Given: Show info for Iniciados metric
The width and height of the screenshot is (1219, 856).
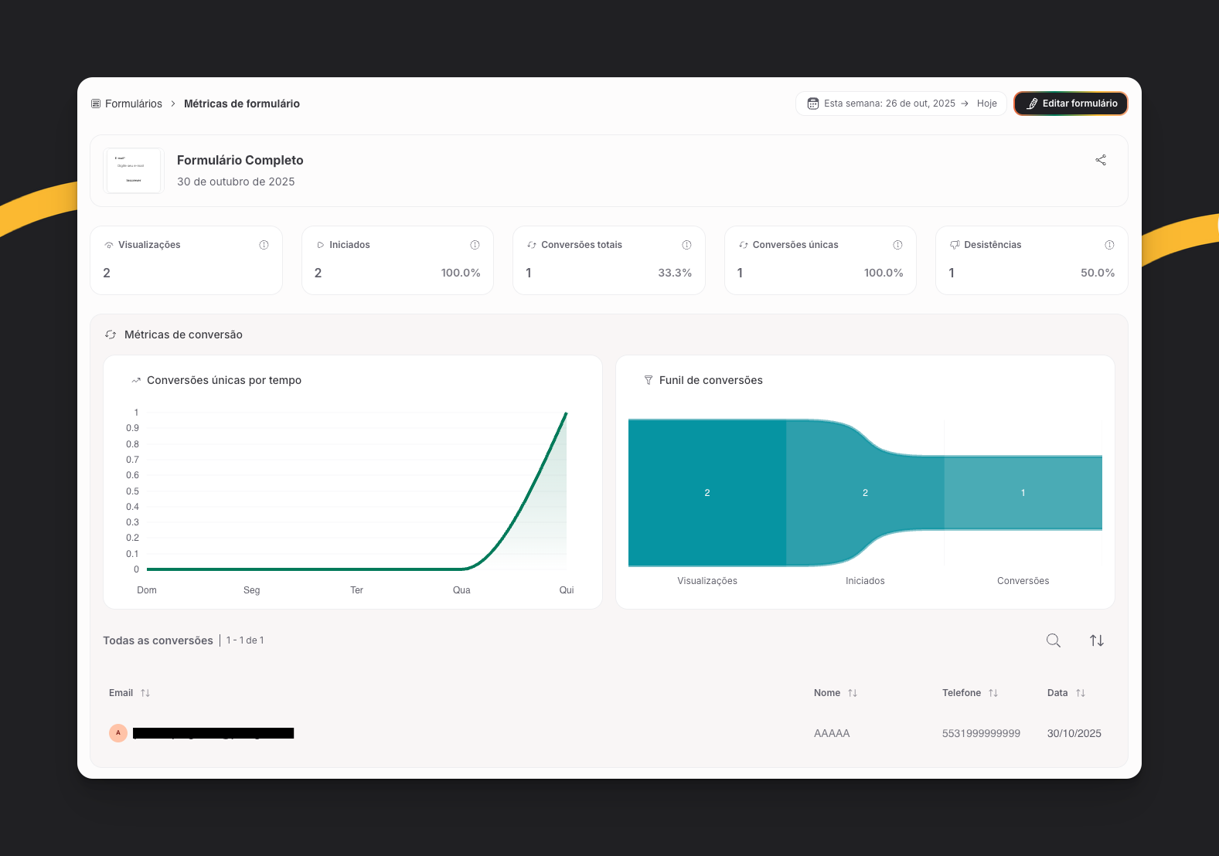Looking at the screenshot, I should pyautogui.click(x=475, y=245).
